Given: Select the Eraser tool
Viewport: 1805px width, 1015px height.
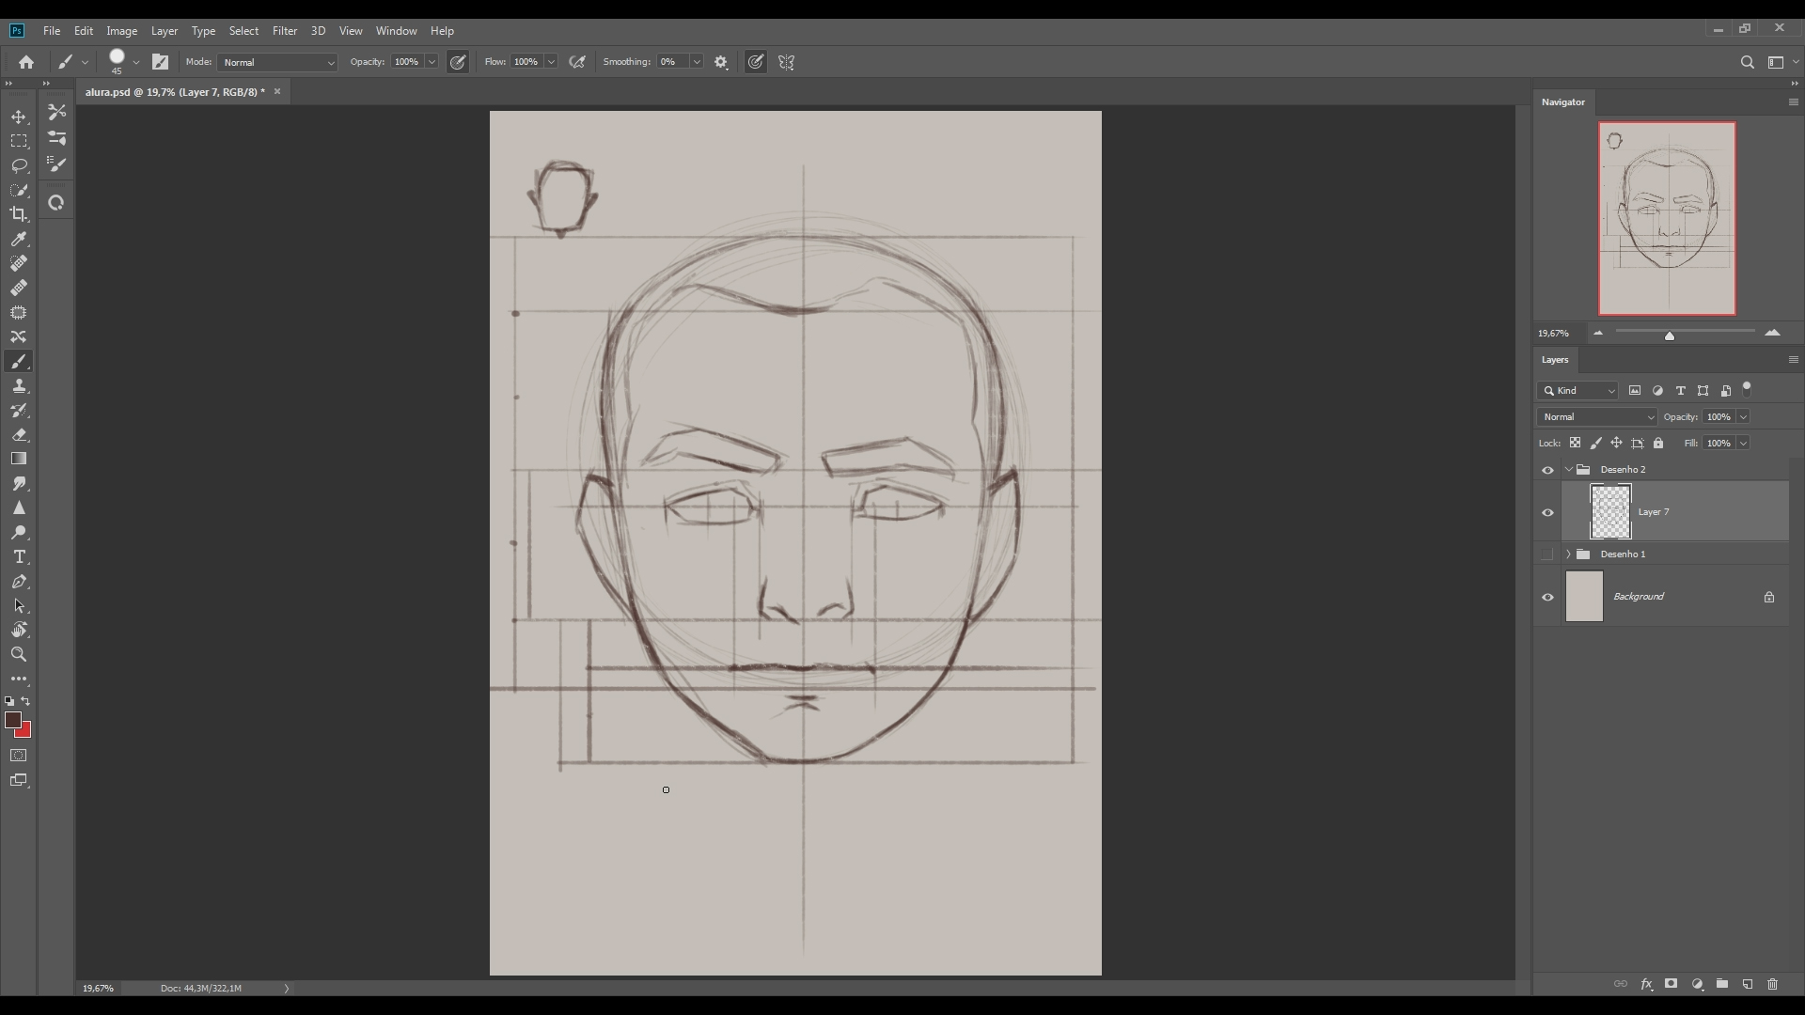Looking at the screenshot, I should [19, 435].
